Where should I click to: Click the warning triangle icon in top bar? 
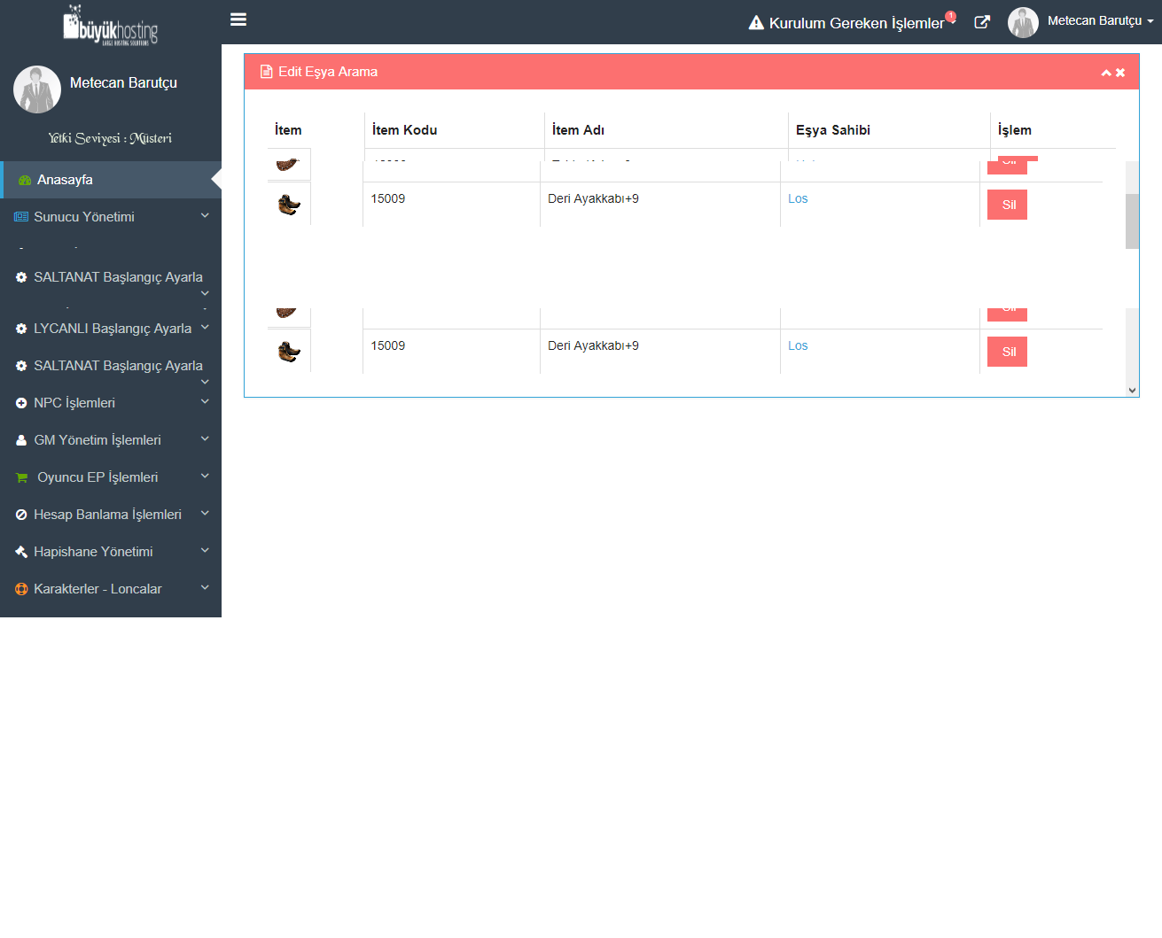[756, 23]
